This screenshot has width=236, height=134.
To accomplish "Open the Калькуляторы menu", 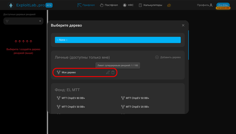I will pos(150,5).
